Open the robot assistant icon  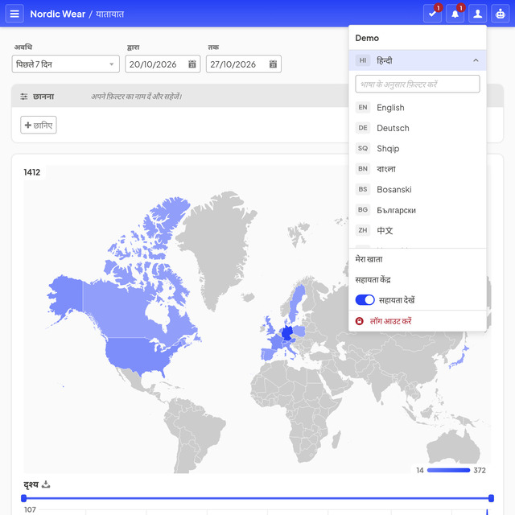click(501, 14)
